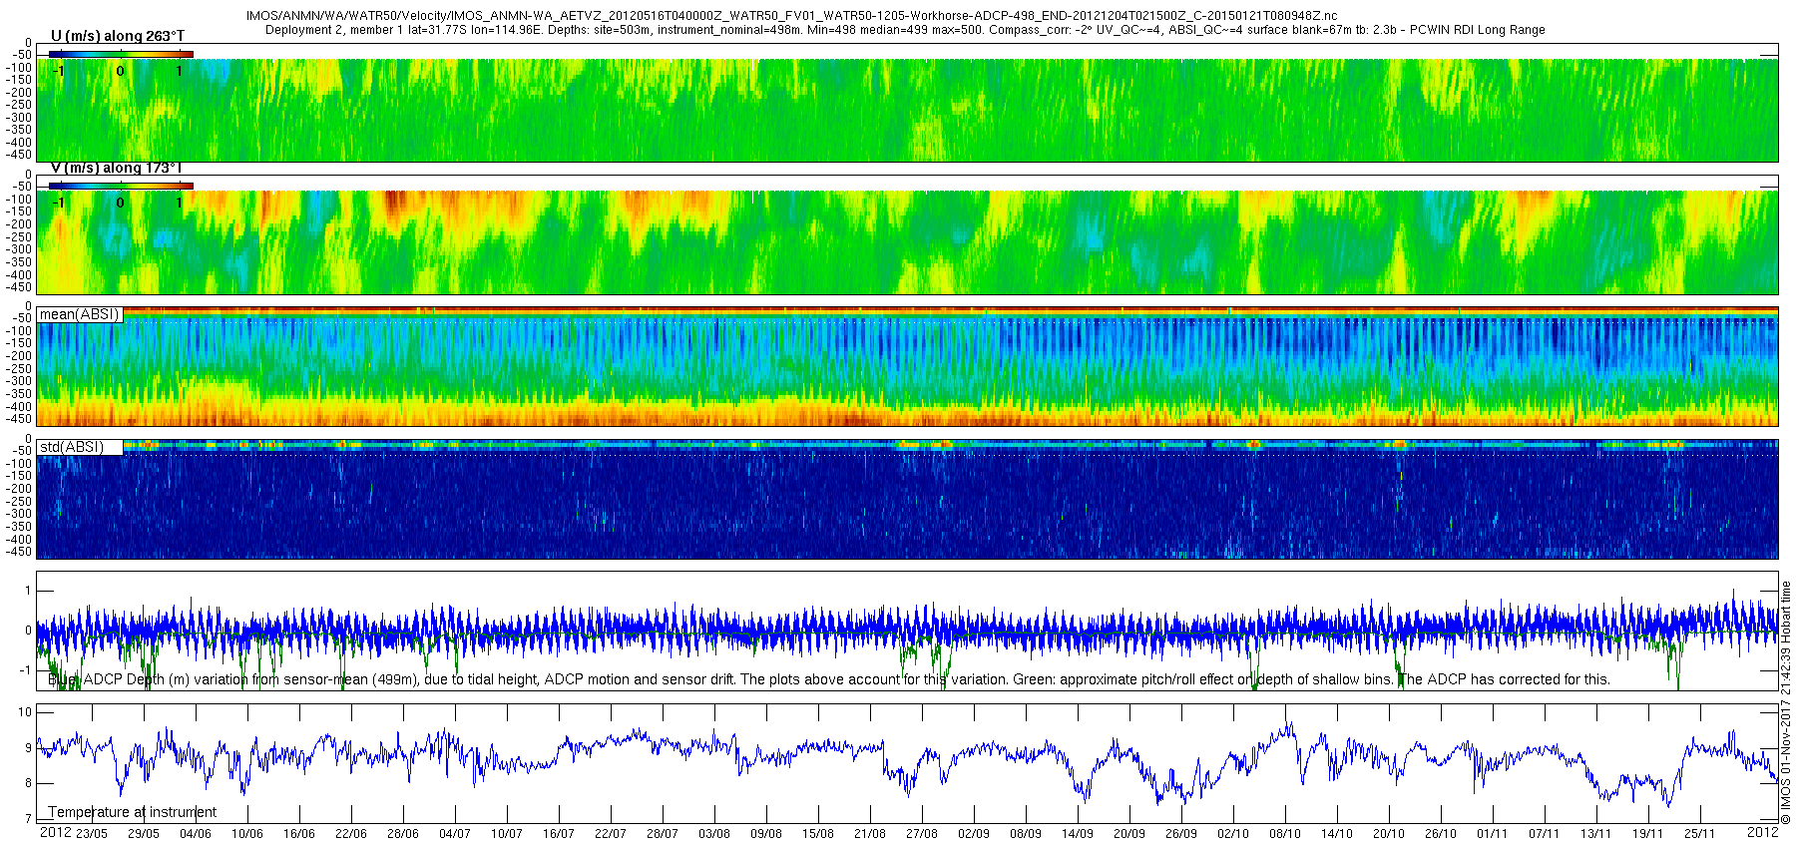Click the '19/11' date tick label
This screenshot has width=1796, height=848.
point(1648,834)
